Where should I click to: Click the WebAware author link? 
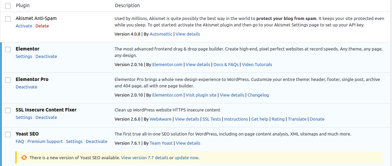click(x=160, y=119)
